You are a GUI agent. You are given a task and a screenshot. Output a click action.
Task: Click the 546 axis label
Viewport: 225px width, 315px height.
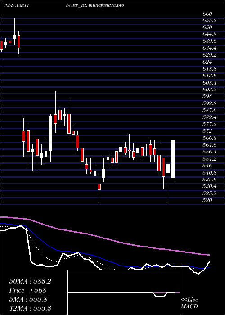[207, 166]
